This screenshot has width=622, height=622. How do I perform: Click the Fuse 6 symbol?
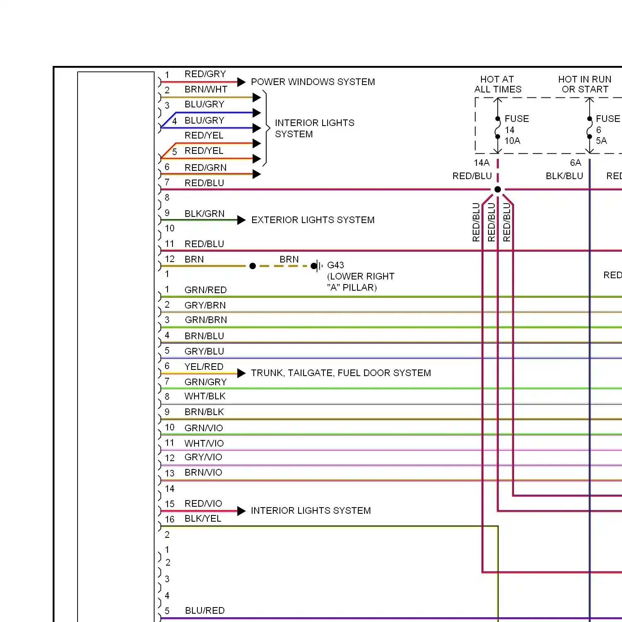click(589, 127)
